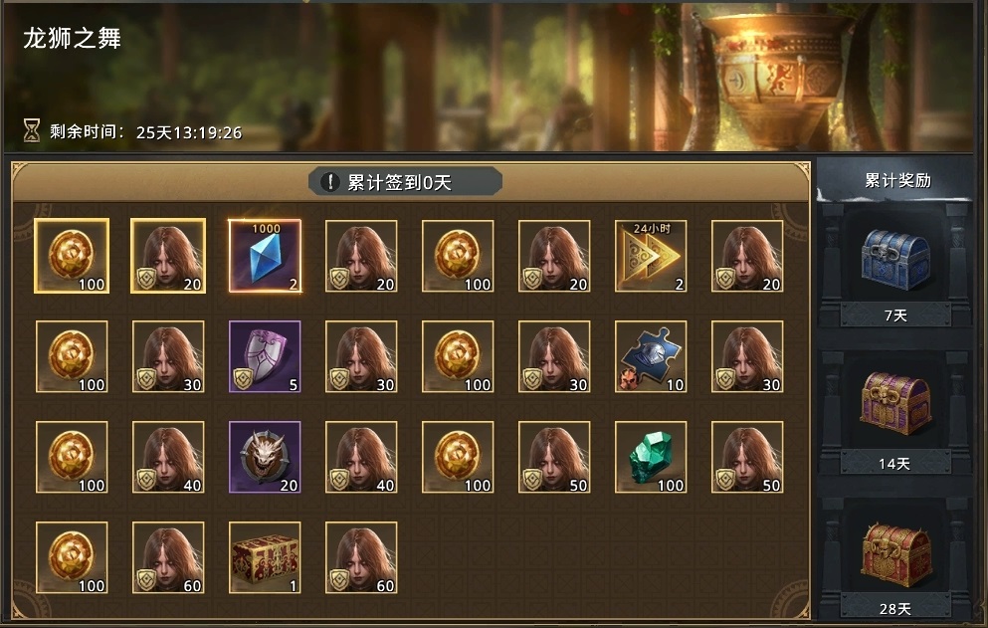
Task: Tap the purple shield reward with quantity 5
Action: tap(265, 356)
